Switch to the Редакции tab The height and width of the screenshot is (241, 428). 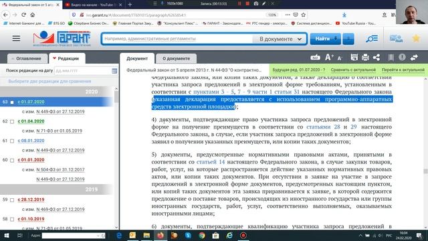[x=67, y=58]
